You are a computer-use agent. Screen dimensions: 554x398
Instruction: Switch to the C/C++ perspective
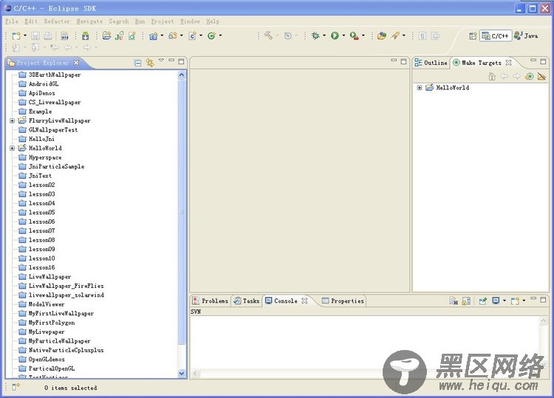coord(496,35)
